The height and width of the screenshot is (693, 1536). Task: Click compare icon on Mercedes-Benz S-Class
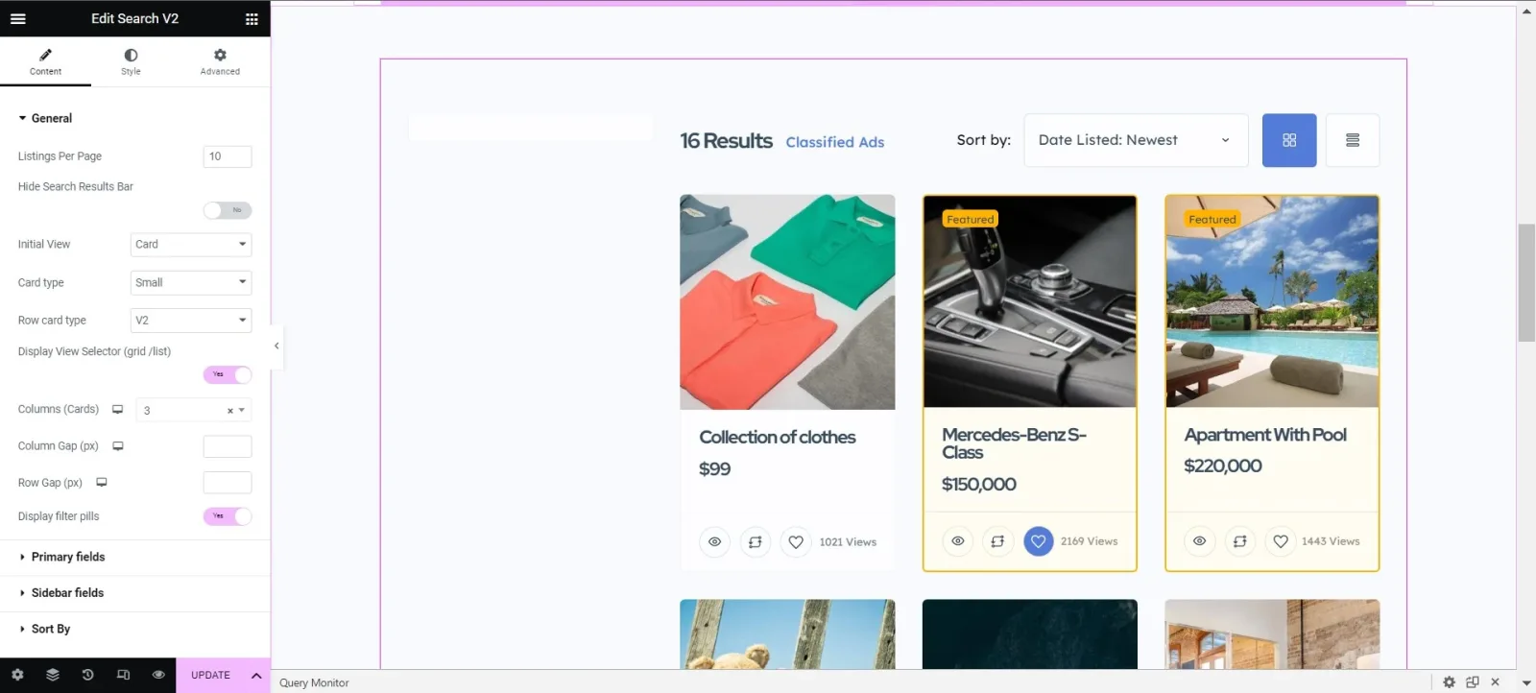pos(997,541)
